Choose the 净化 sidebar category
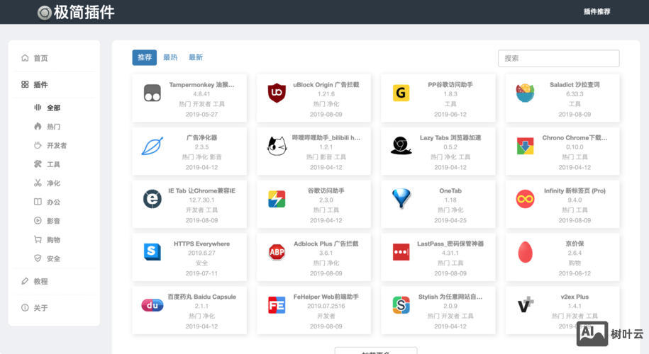 [53, 183]
